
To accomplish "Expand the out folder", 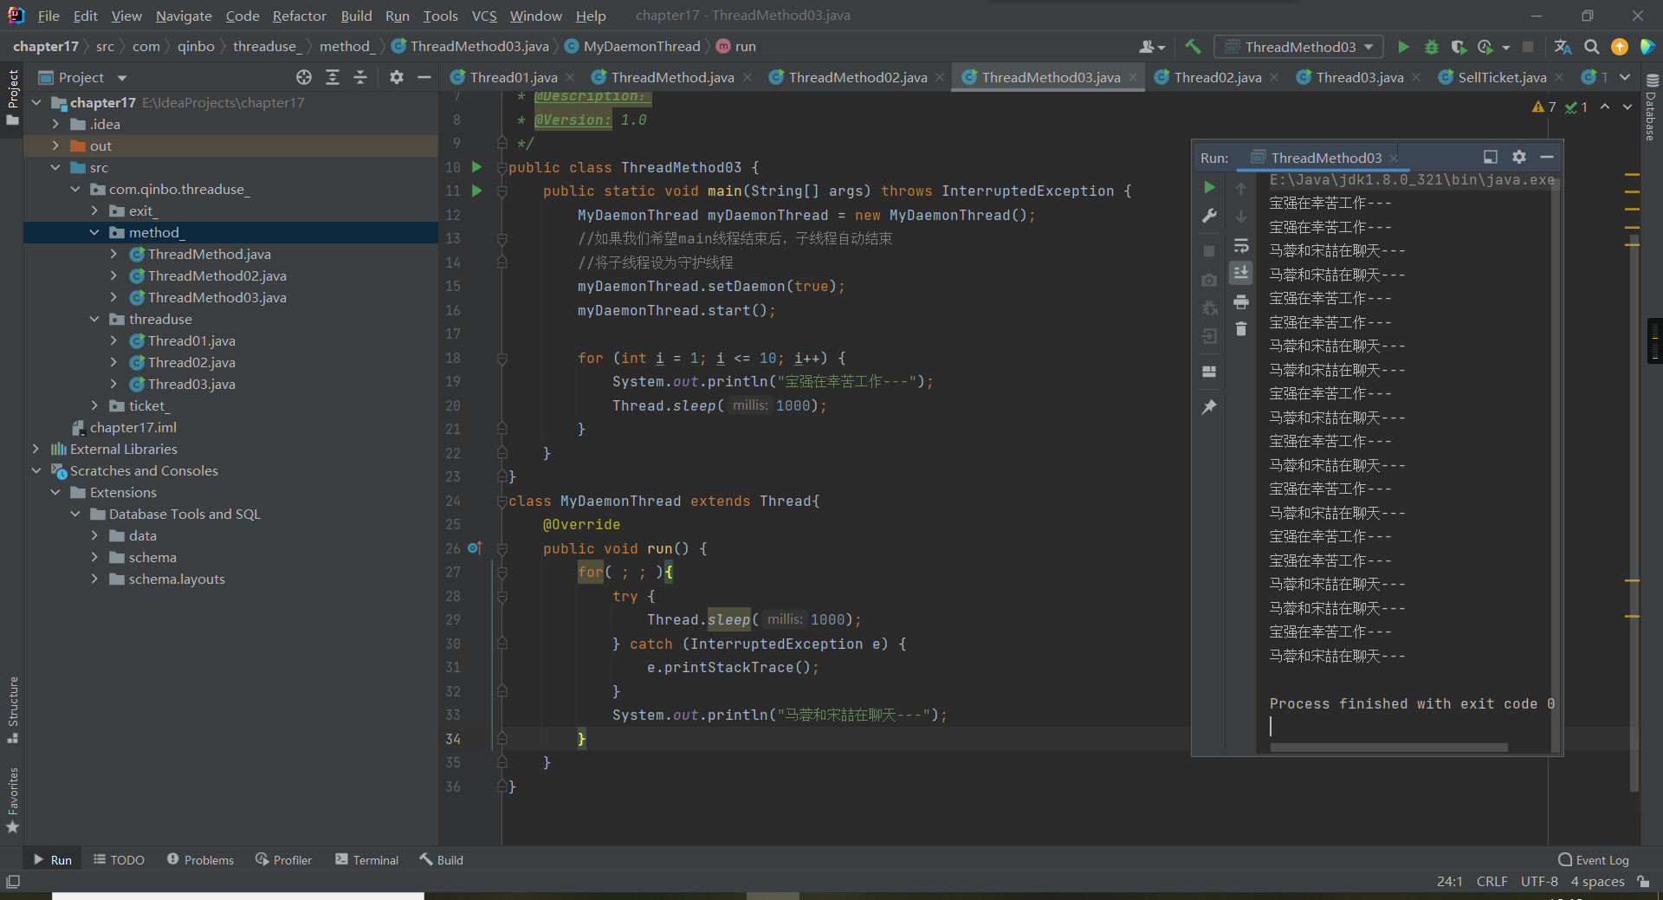I will coord(55,146).
